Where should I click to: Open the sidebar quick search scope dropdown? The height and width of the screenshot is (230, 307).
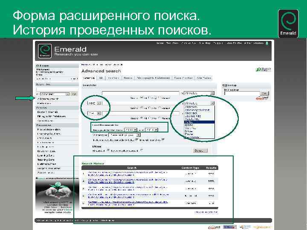pyautogui.click(x=55, y=94)
